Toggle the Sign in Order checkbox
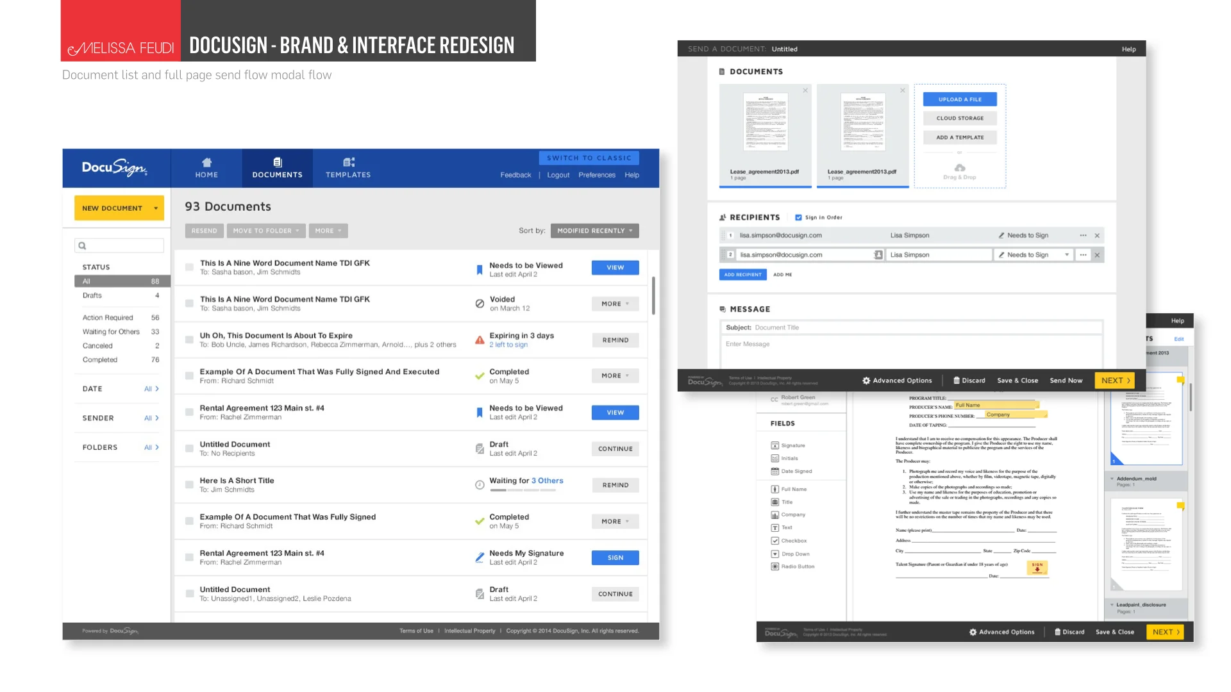 pos(798,217)
